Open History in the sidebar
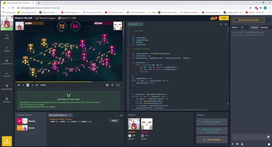This screenshot has height=147, width=272. [7, 74]
